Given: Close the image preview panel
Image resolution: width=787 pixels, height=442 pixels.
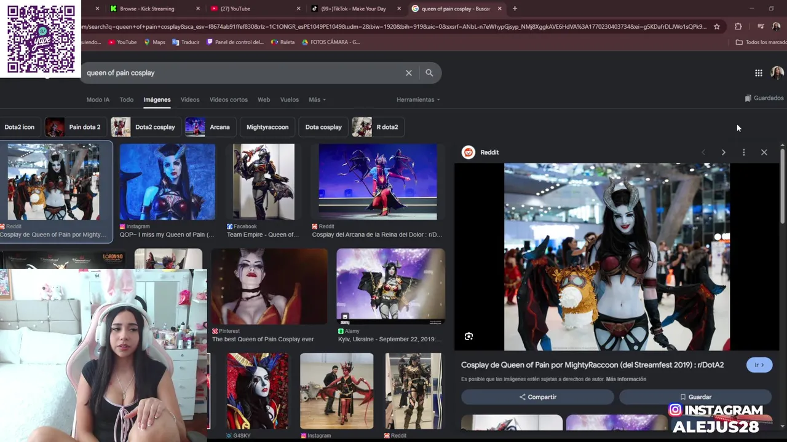Looking at the screenshot, I should 764,152.
